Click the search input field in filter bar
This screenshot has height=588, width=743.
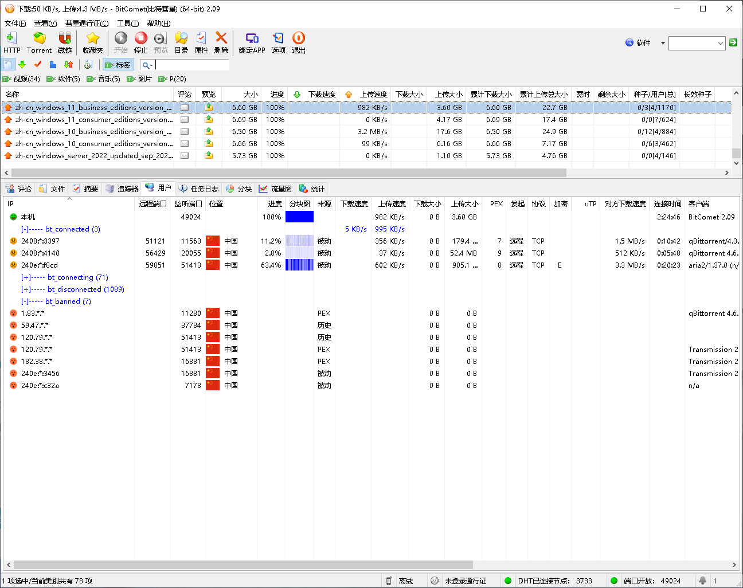191,65
